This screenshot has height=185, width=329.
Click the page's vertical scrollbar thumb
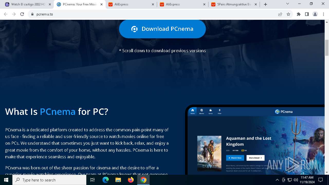click(x=327, y=48)
